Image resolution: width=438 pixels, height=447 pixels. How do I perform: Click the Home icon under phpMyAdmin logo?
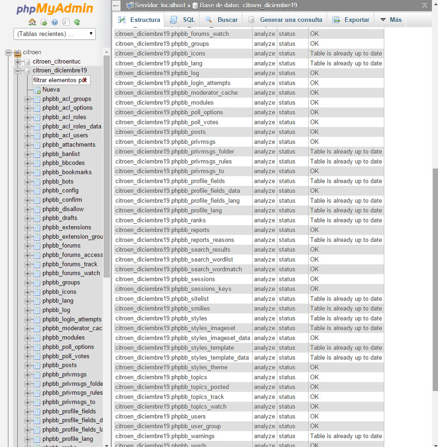32,22
